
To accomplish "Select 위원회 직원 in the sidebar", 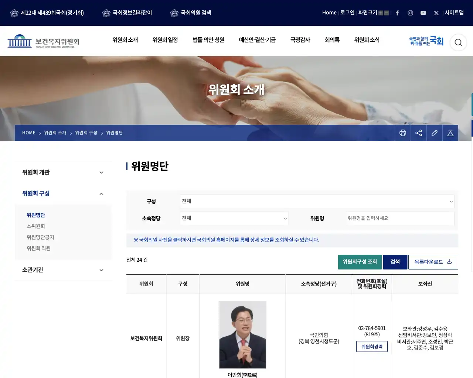I will pyautogui.click(x=38, y=248).
